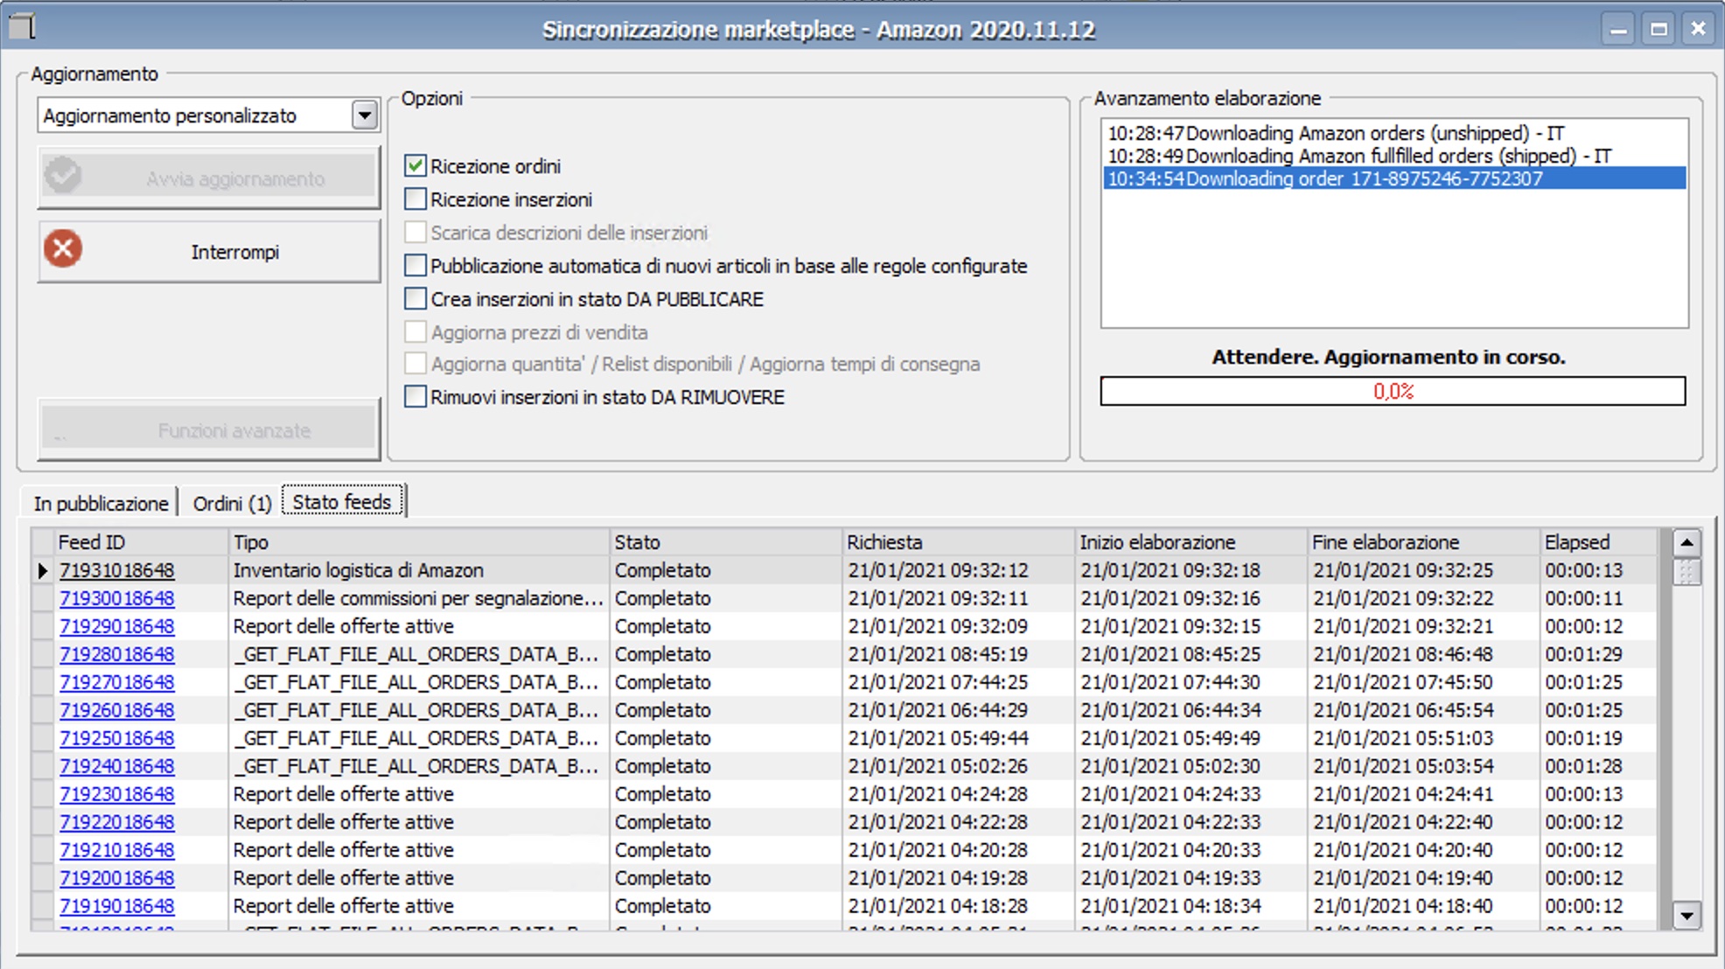Enable Crea inserzioni in stato DA PUBBLICARE

[416, 298]
